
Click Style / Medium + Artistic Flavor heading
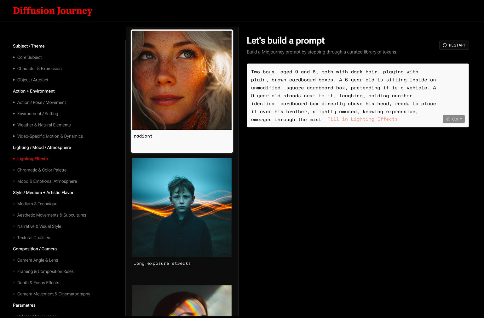coord(43,192)
